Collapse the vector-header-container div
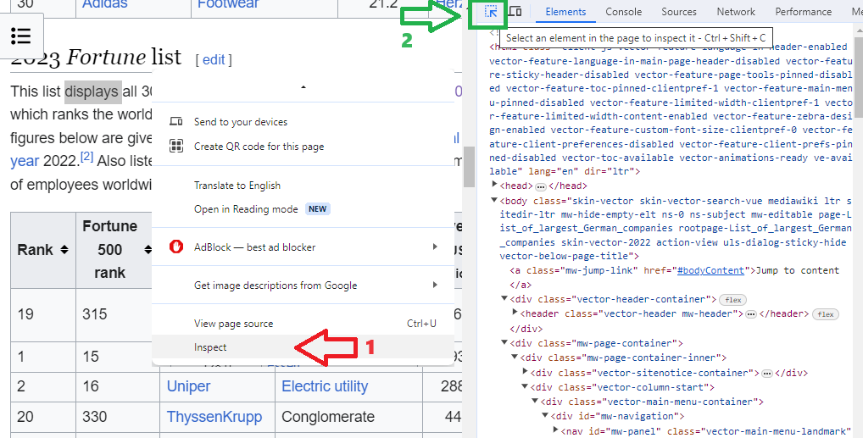Screen dimensions: 863x438 [x=504, y=299]
